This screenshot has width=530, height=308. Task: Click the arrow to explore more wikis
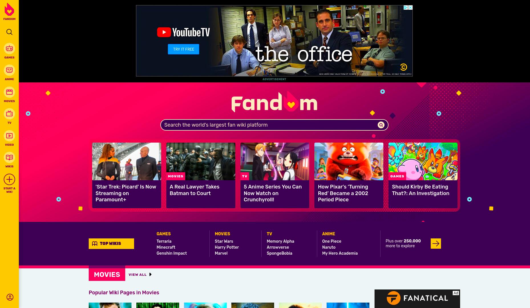click(x=436, y=244)
